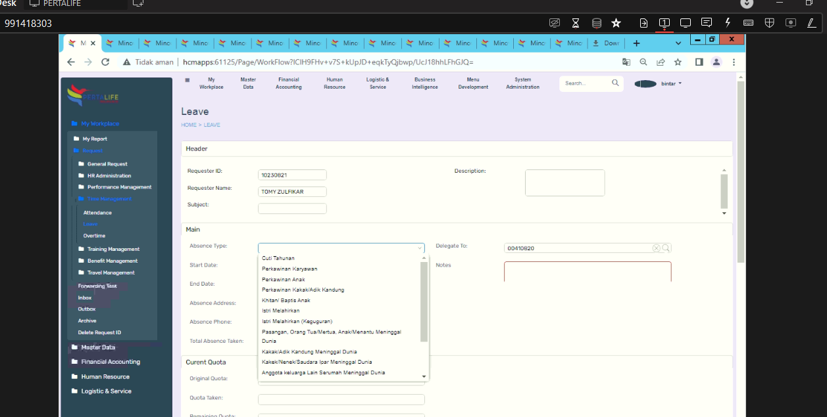Click the Subject input field
Screen dimensions: 827x417
point(292,208)
